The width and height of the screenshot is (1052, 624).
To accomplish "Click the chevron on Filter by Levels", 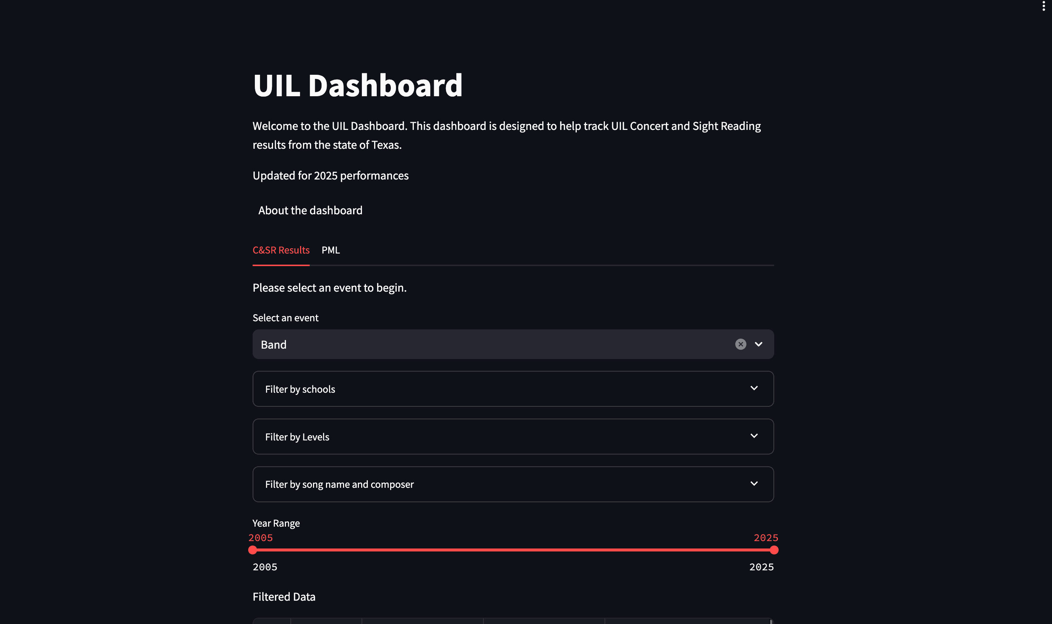I will click(x=755, y=436).
